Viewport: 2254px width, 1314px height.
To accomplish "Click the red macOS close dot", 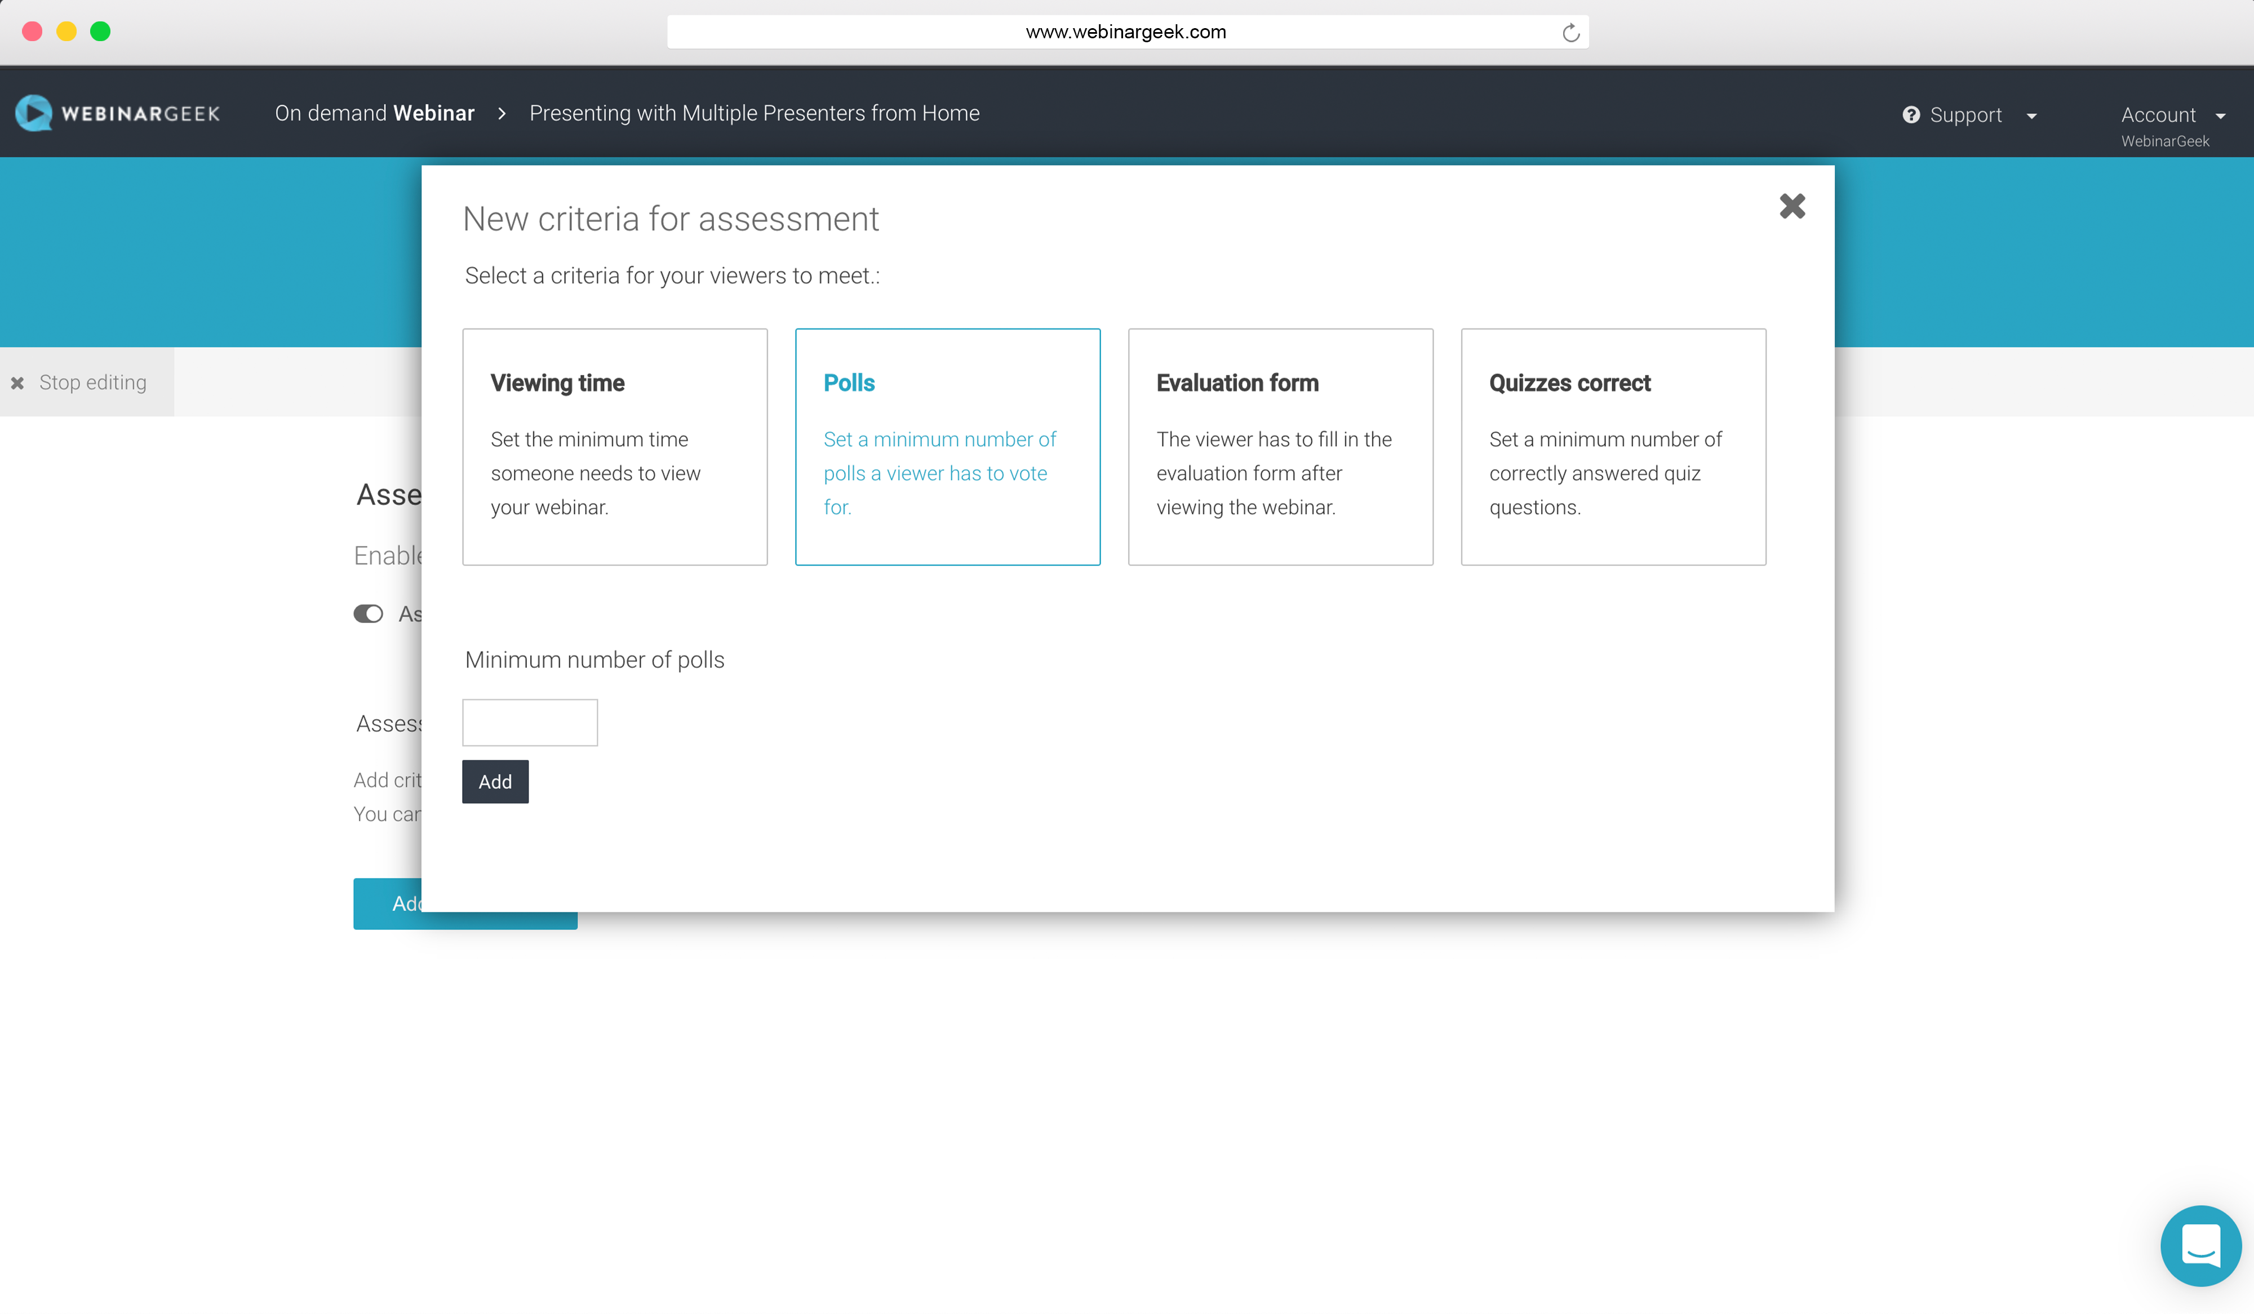I will pyautogui.click(x=32, y=32).
